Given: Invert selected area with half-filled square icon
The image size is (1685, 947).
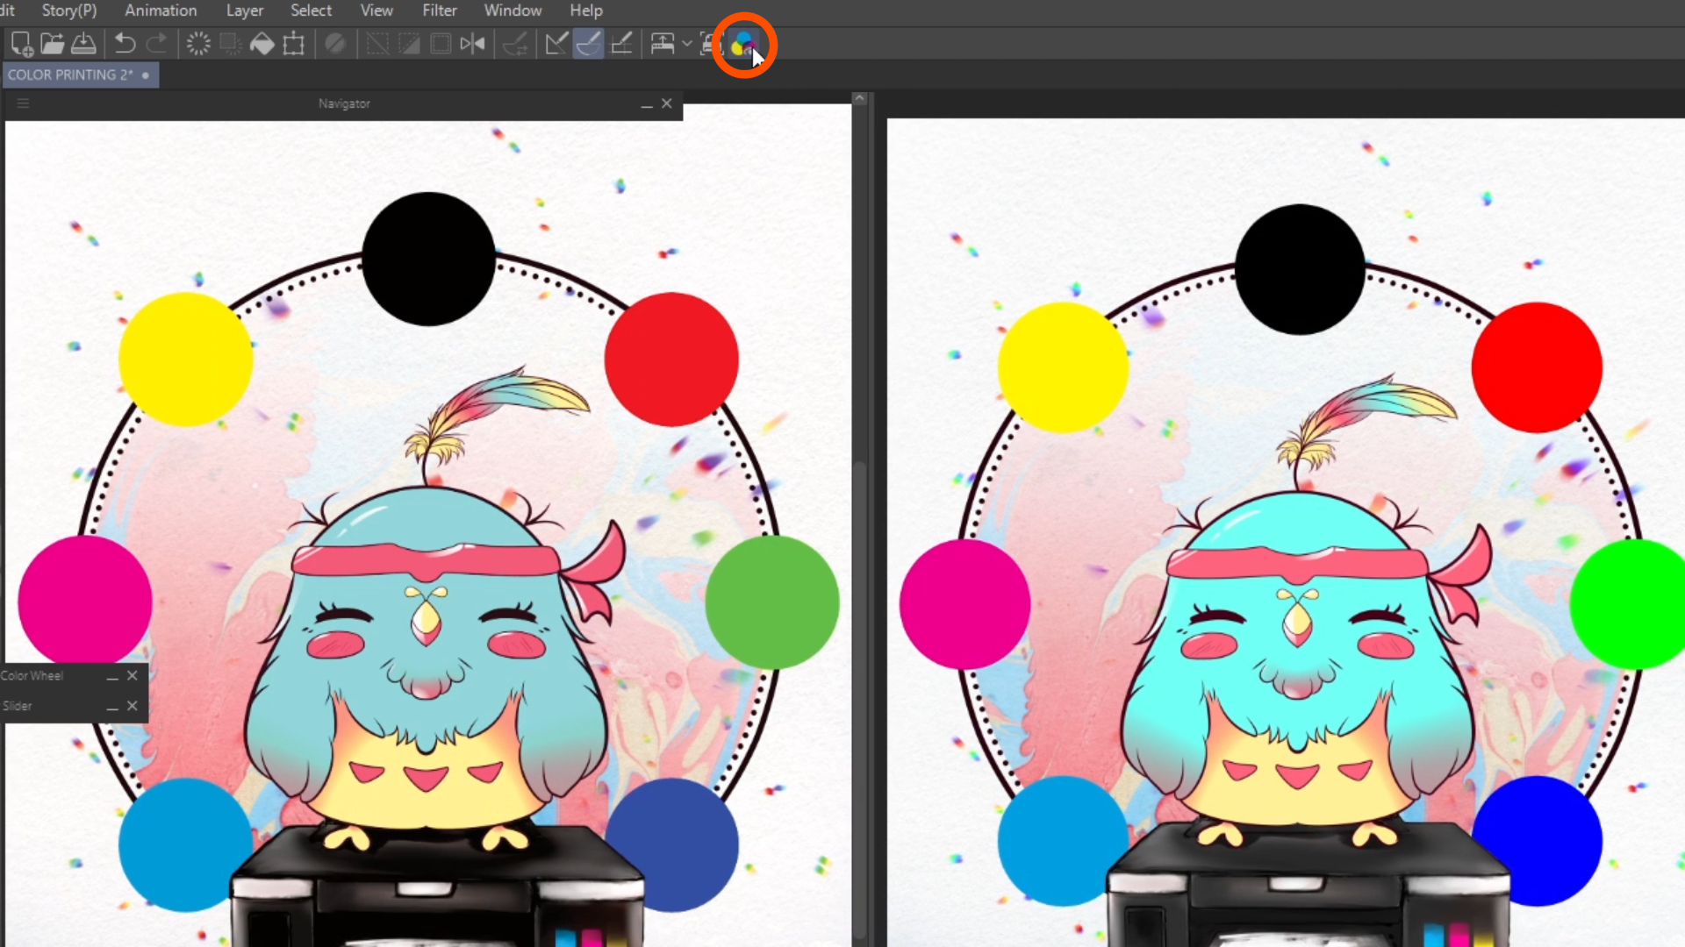Looking at the screenshot, I should coord(409,44).
